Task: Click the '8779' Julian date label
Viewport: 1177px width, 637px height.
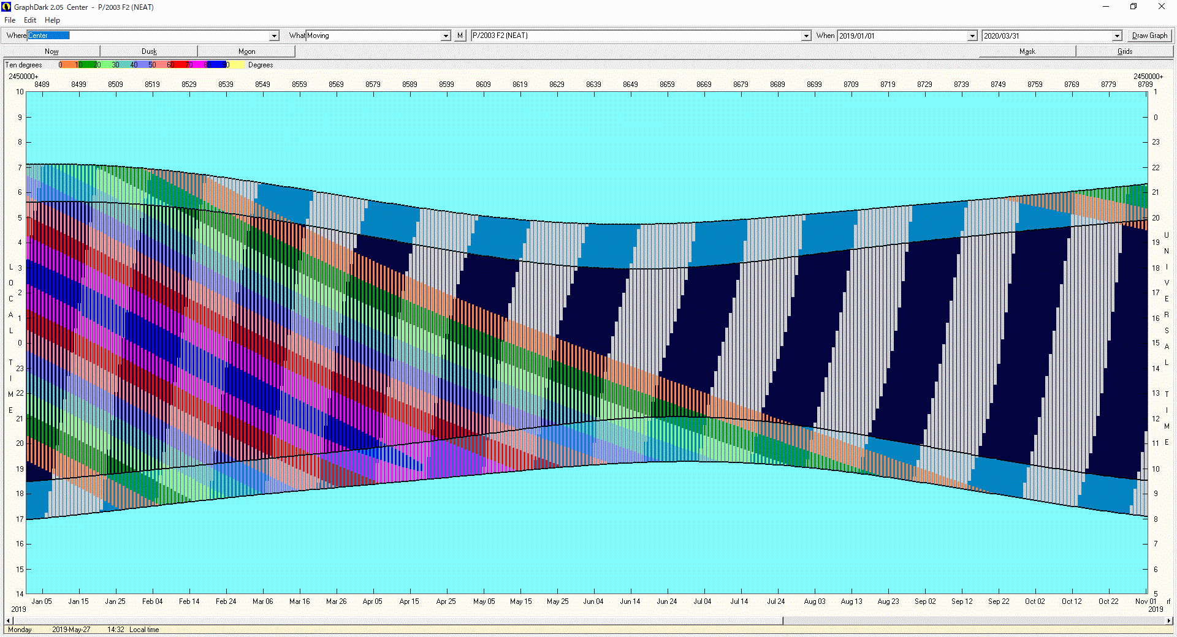Action: pyautogui.click(x=1108, y=85)
